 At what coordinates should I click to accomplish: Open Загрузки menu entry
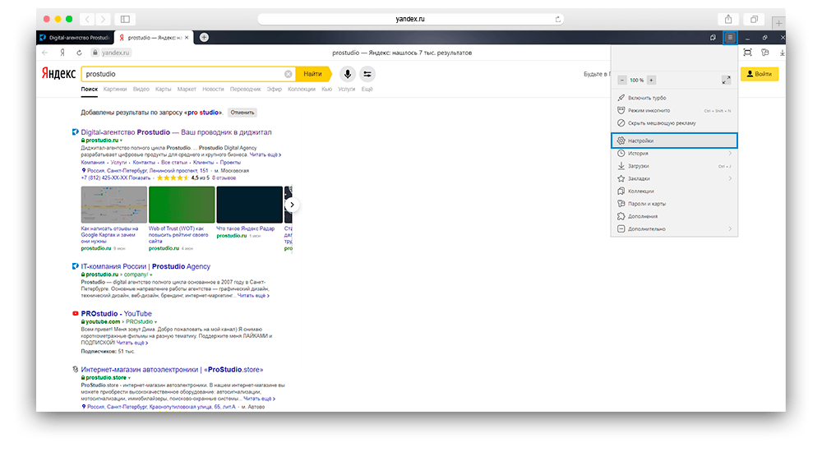tap(674, 166)
